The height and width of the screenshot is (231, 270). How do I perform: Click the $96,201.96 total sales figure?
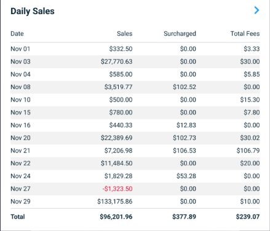pyautogui.click(x=116, y=217)
